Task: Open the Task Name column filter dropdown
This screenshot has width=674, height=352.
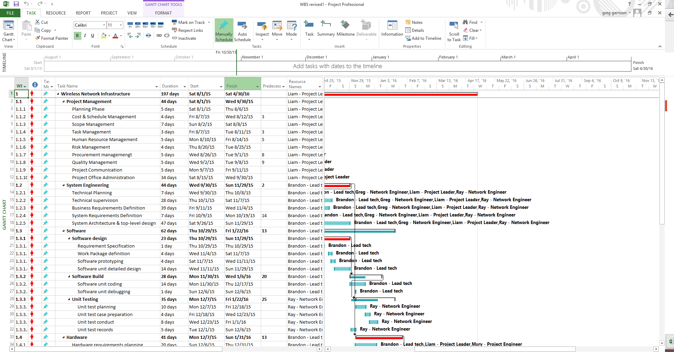Action: [x=157, y=86]
